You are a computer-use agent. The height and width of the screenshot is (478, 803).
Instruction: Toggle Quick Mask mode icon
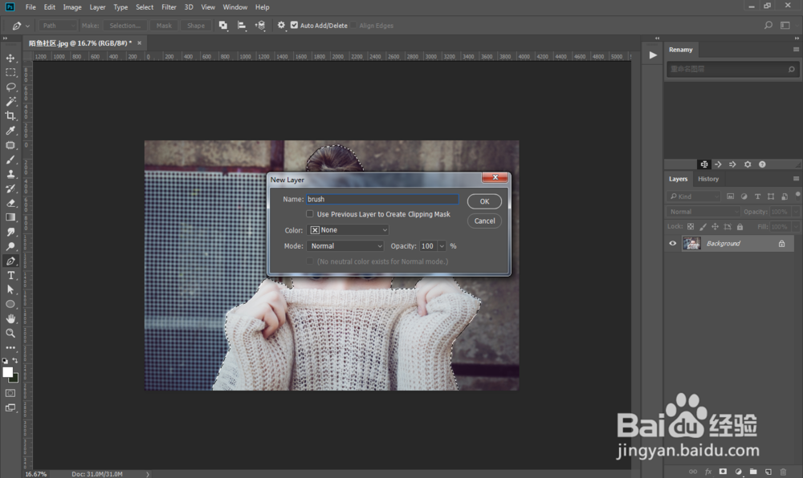point(10,393)
